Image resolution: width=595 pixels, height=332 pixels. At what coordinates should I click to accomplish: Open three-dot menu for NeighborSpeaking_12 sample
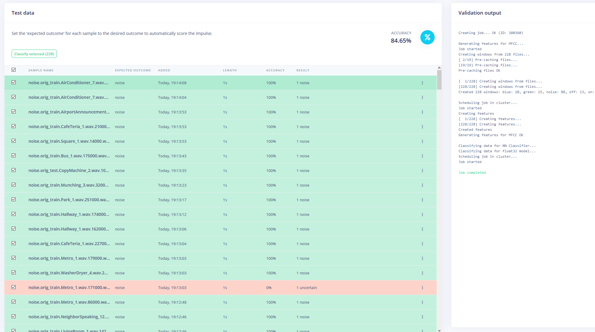422,317
